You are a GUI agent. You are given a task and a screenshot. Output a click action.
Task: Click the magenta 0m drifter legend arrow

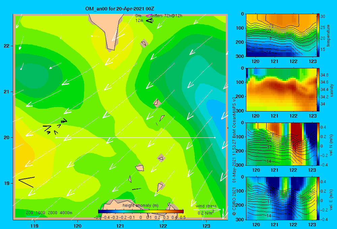(x=149, y=16)
